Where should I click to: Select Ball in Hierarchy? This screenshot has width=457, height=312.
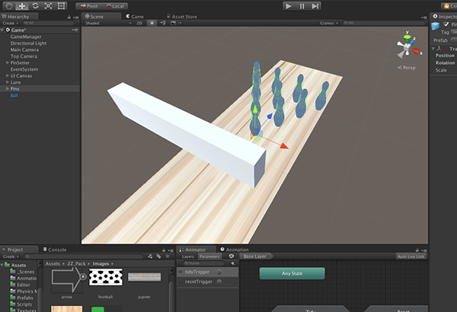coord(14,95)
